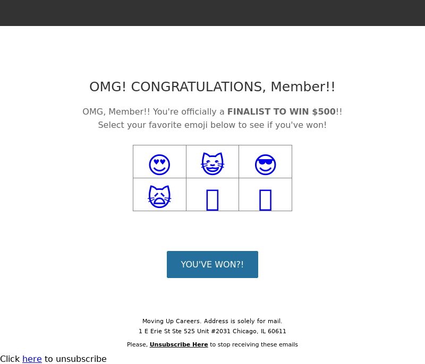Viewport: 425px width, 364px height.
Task: Click the 'OMG, Member!! You're officially a' text
Action: pyautogui.click(x=154, y=111)
